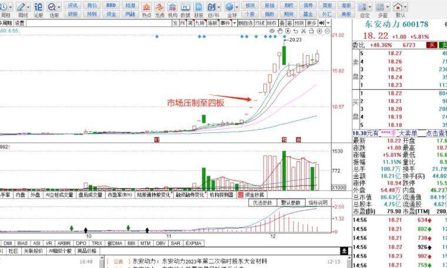Expand the 多窗 dropdown arrow

[x=388, y=7]
